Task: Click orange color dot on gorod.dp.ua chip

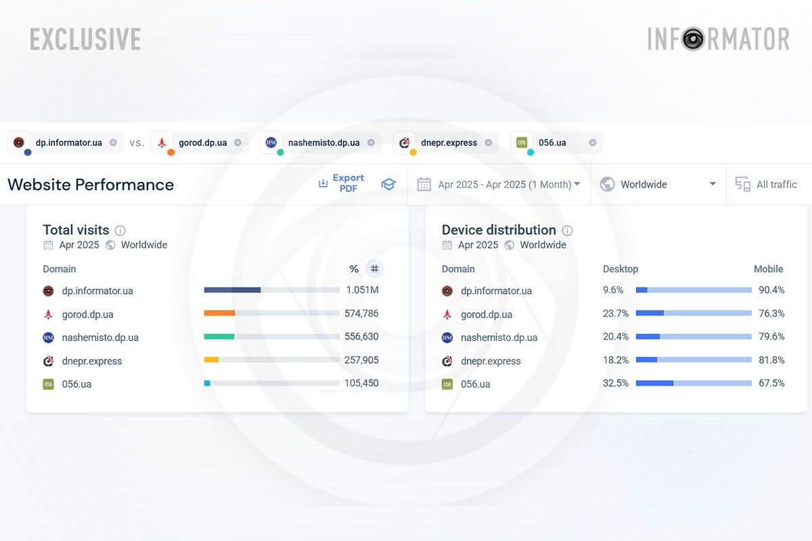Action: pos(171,152)
